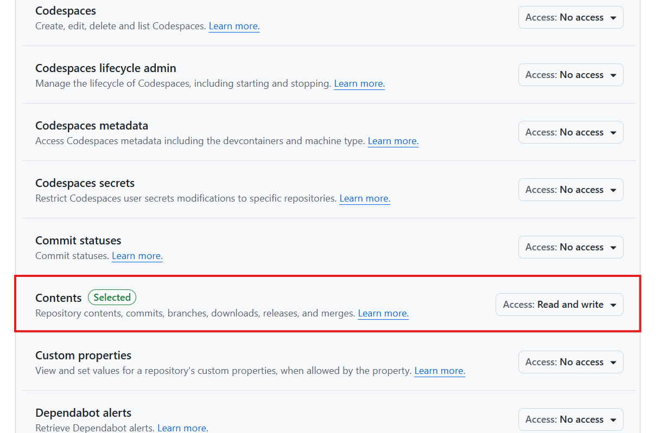The width and height of the screenshot is (660, 433).
Task: Open Codespaces lifecycle admin access dropdown
Action: point(570,75)
